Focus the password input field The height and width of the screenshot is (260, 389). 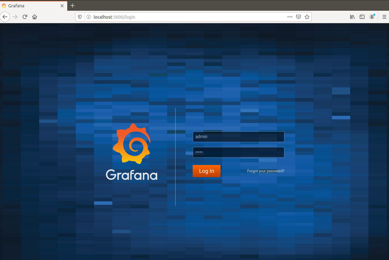[239, 152]
